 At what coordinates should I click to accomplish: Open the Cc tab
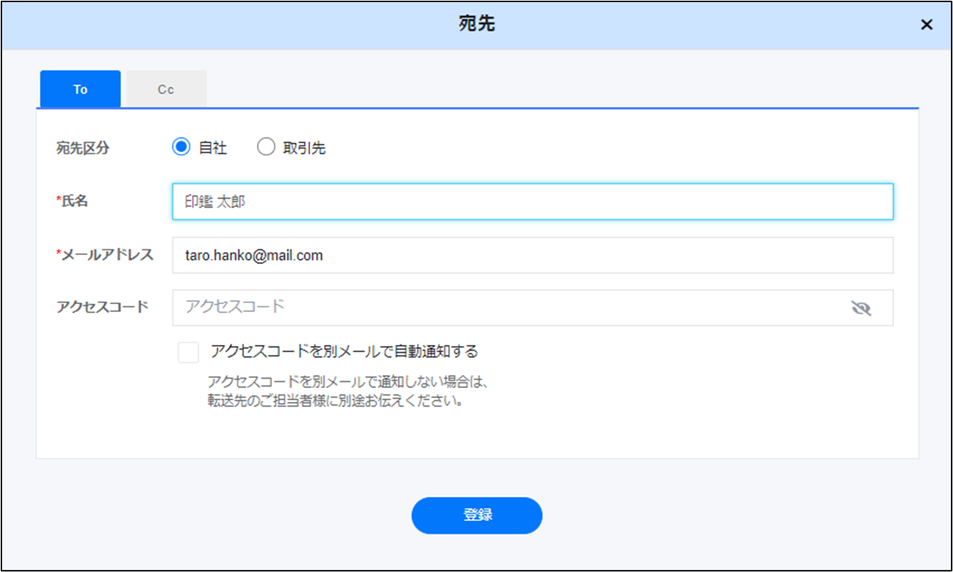pyautogui.click(x=166, y=89)
